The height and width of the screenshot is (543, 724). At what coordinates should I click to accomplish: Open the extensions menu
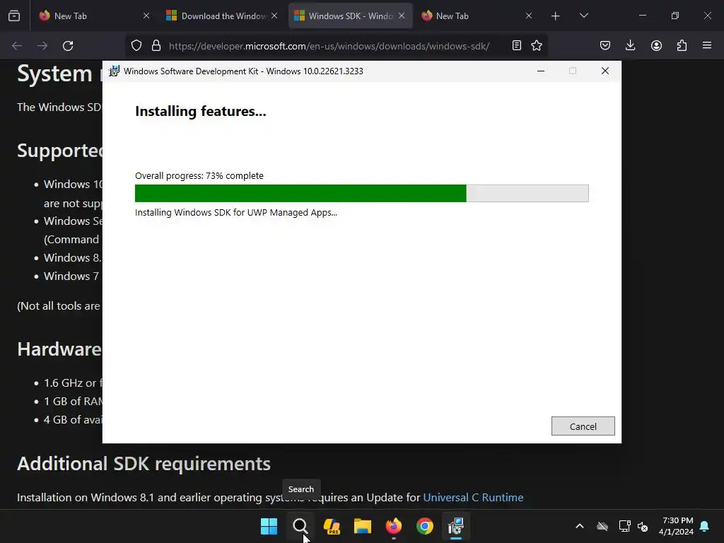click(x=682, y=45)
